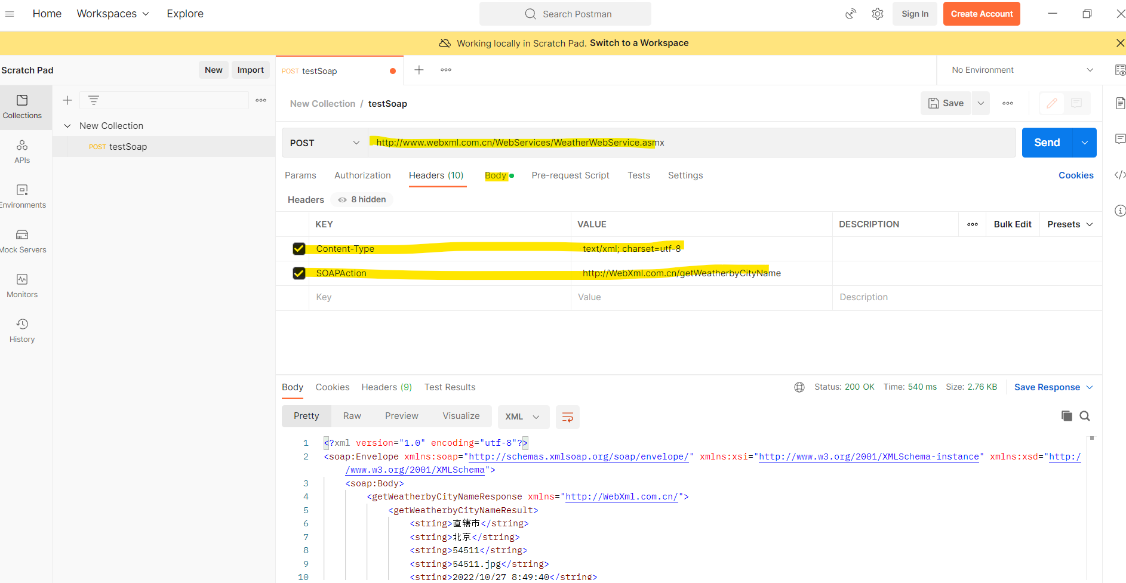Click the search icon in response pane
This screenshot has height=583, width=1126.
[x=1085, y=416]
